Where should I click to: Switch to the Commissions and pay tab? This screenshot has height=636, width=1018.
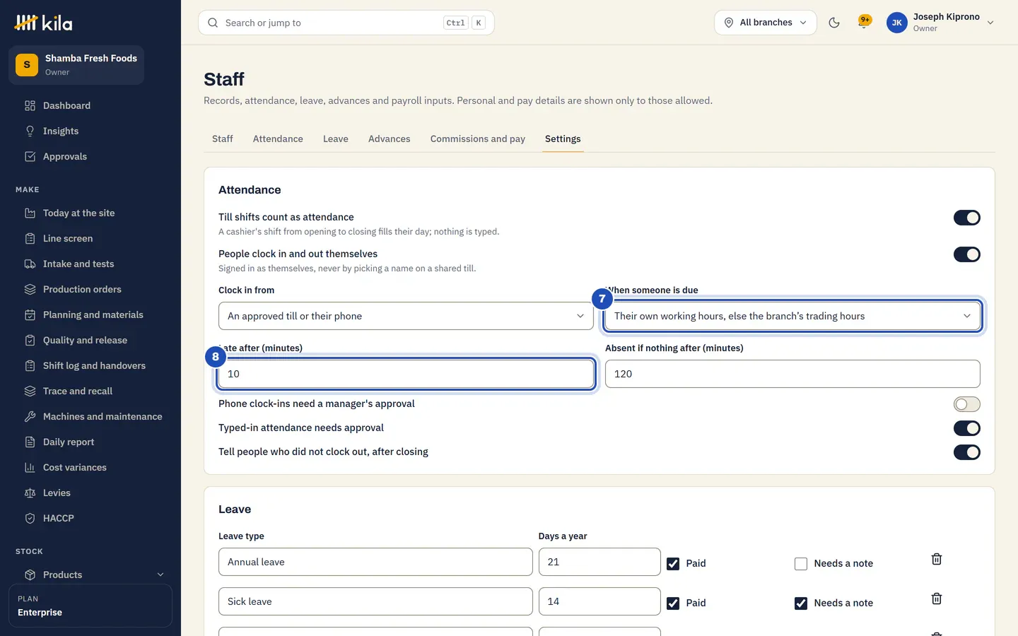(x=478, y=139)
